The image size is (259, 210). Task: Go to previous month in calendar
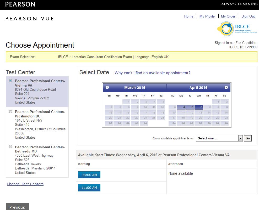(107, 87)
